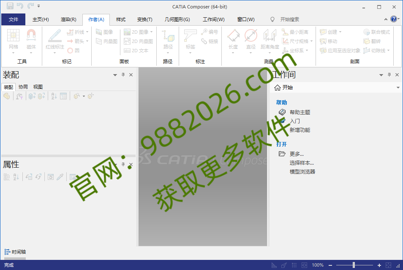Pin the 工作间 panel
This screenshot has height=270, width=403.
pos(388,75)
